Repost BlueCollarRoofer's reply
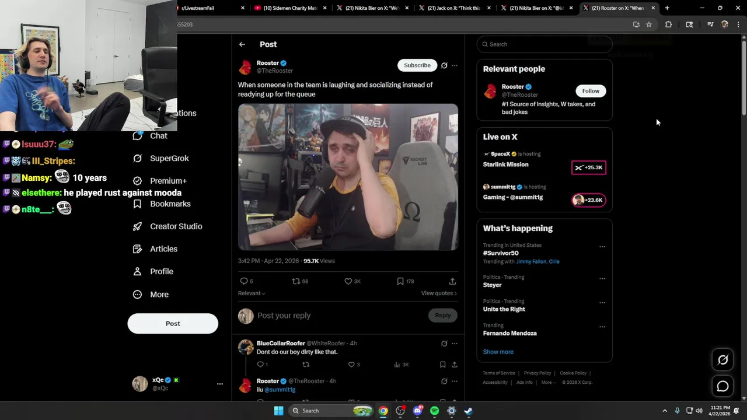 [x=306, y=365]
